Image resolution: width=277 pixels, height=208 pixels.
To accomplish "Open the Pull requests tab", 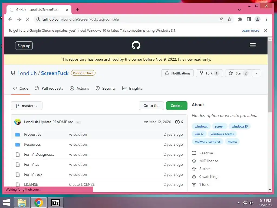I will click(49, 88).
